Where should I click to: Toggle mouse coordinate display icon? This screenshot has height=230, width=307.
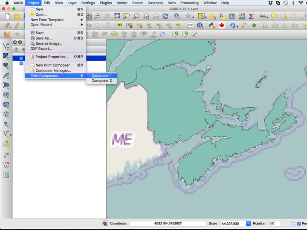coord(105,224)
